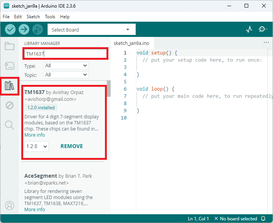This screenshot has height=223, width=273.
Task: Toggle the Library Manager sidebar icon
Action: tap(10, 86)
